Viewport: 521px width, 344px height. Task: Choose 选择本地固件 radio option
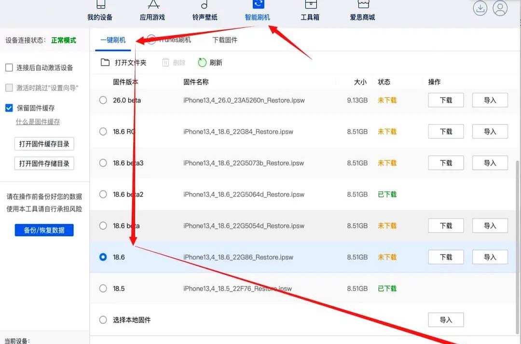click(103, 320)
